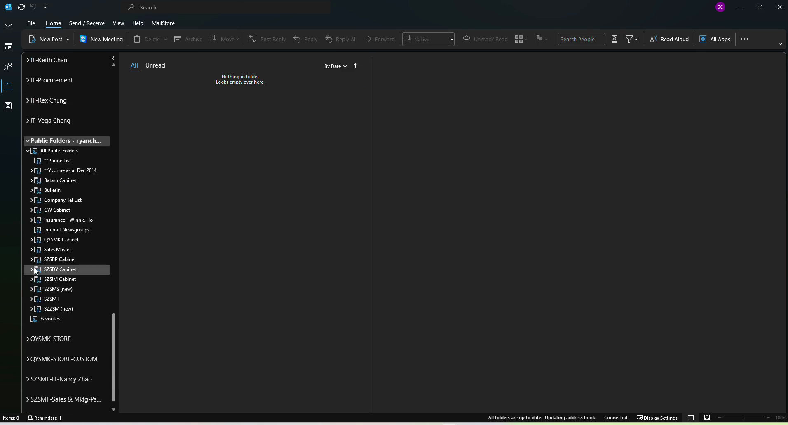Click the New Meeting TeamViewer button
Viewport: 788px width, 425px height.
(101, 39)
